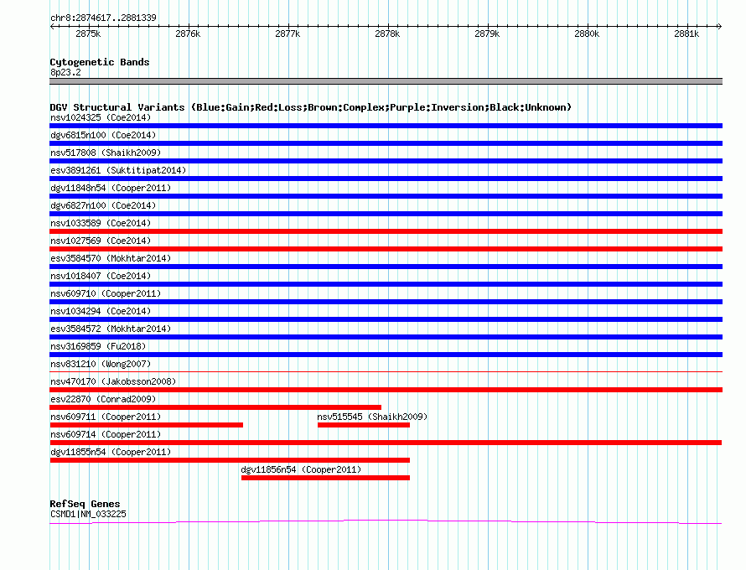Viewport: 746px width, 570px height.
Task: Click the 2876k ruler mark
Action: pyautogui.click(x=188, y=34)
